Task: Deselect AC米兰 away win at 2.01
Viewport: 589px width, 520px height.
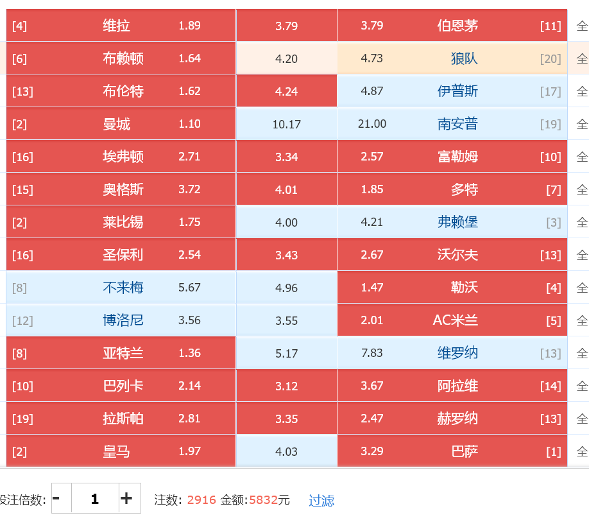Action: click(x=452, y=320)
